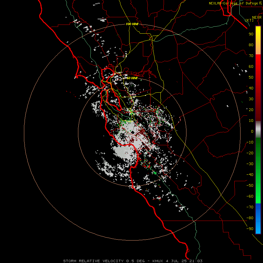Image resolution: width=263 pixels, height=263 pixels.
Task: Click the -10 value on velocity scale
Action: click(x=250, y=142)
